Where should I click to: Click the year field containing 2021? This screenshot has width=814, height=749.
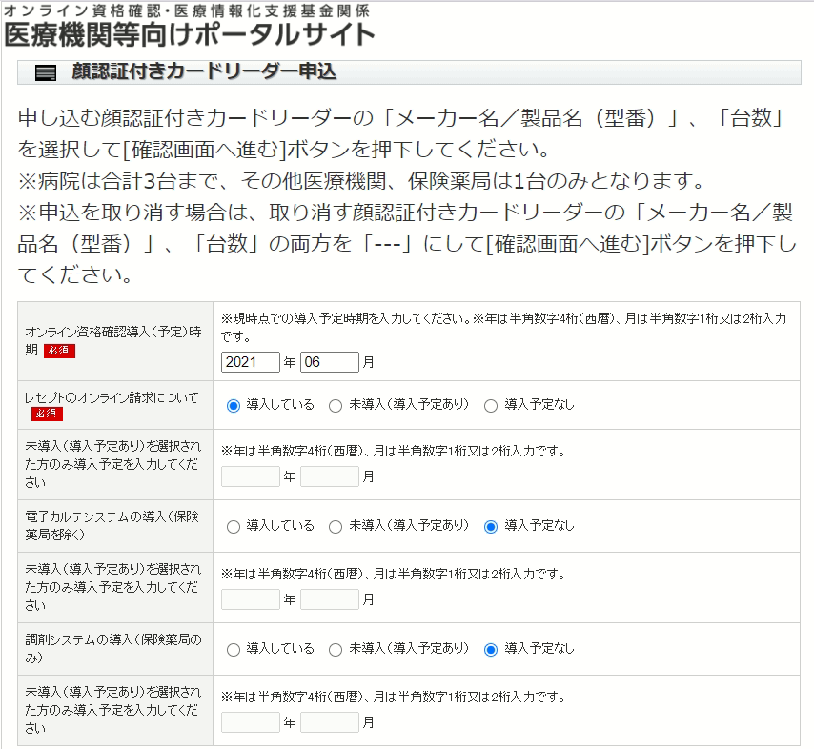click(x=250, y=362)
